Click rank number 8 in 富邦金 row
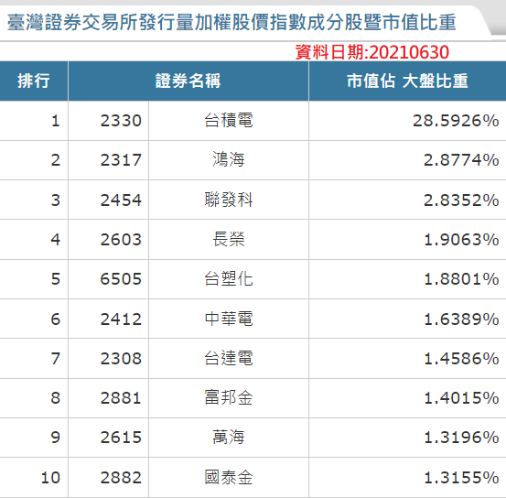Screen dimensions: 506x498 (x=56, y=398)
